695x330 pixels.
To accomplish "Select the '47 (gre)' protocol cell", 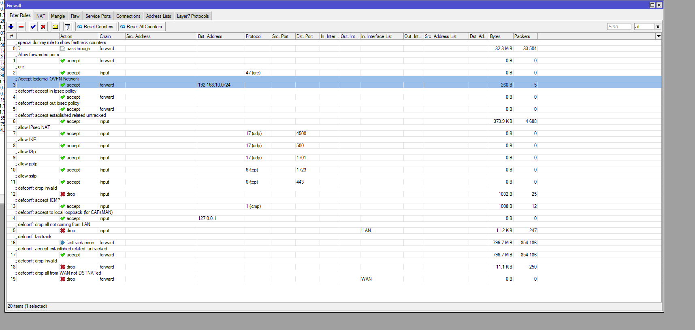I will (x=253, y=73).
